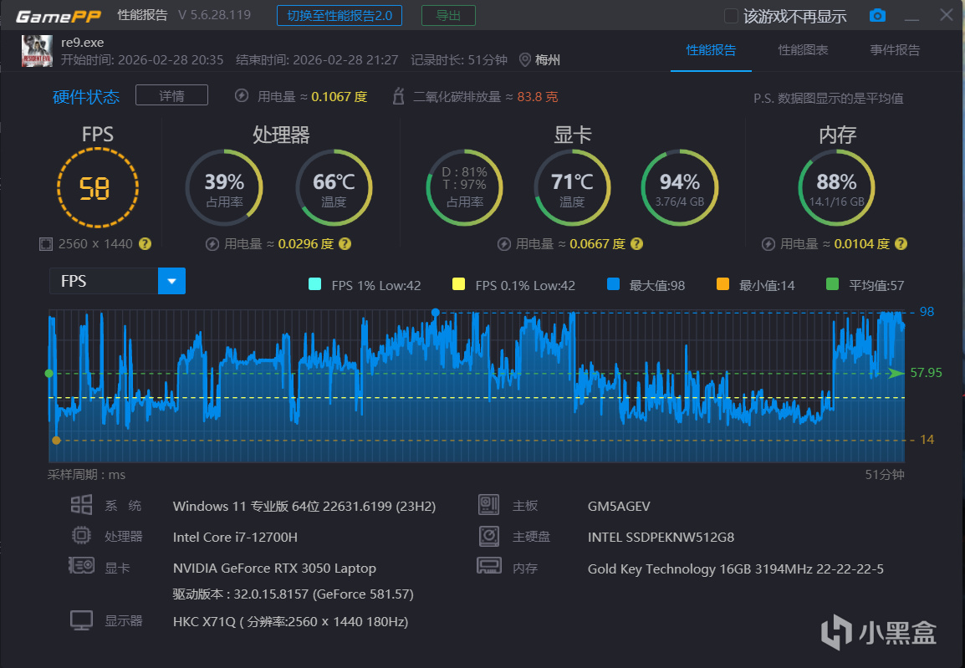Click the camera screenshot icon
This screenshot has height=668, width=965.
point(877,15)
